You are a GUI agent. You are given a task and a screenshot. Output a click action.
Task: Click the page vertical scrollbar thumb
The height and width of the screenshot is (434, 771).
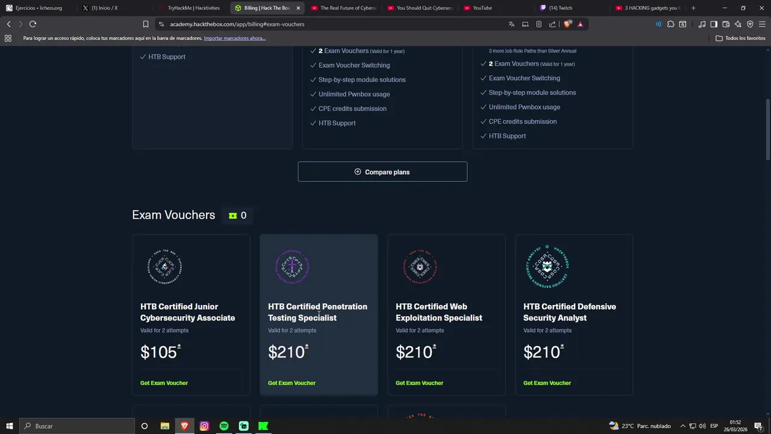[x=767, y=130]
